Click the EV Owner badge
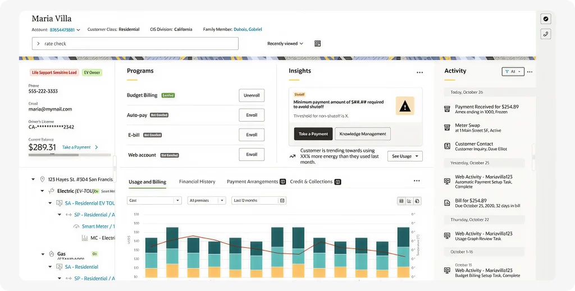575x291 pixels. tap(92, 72)
